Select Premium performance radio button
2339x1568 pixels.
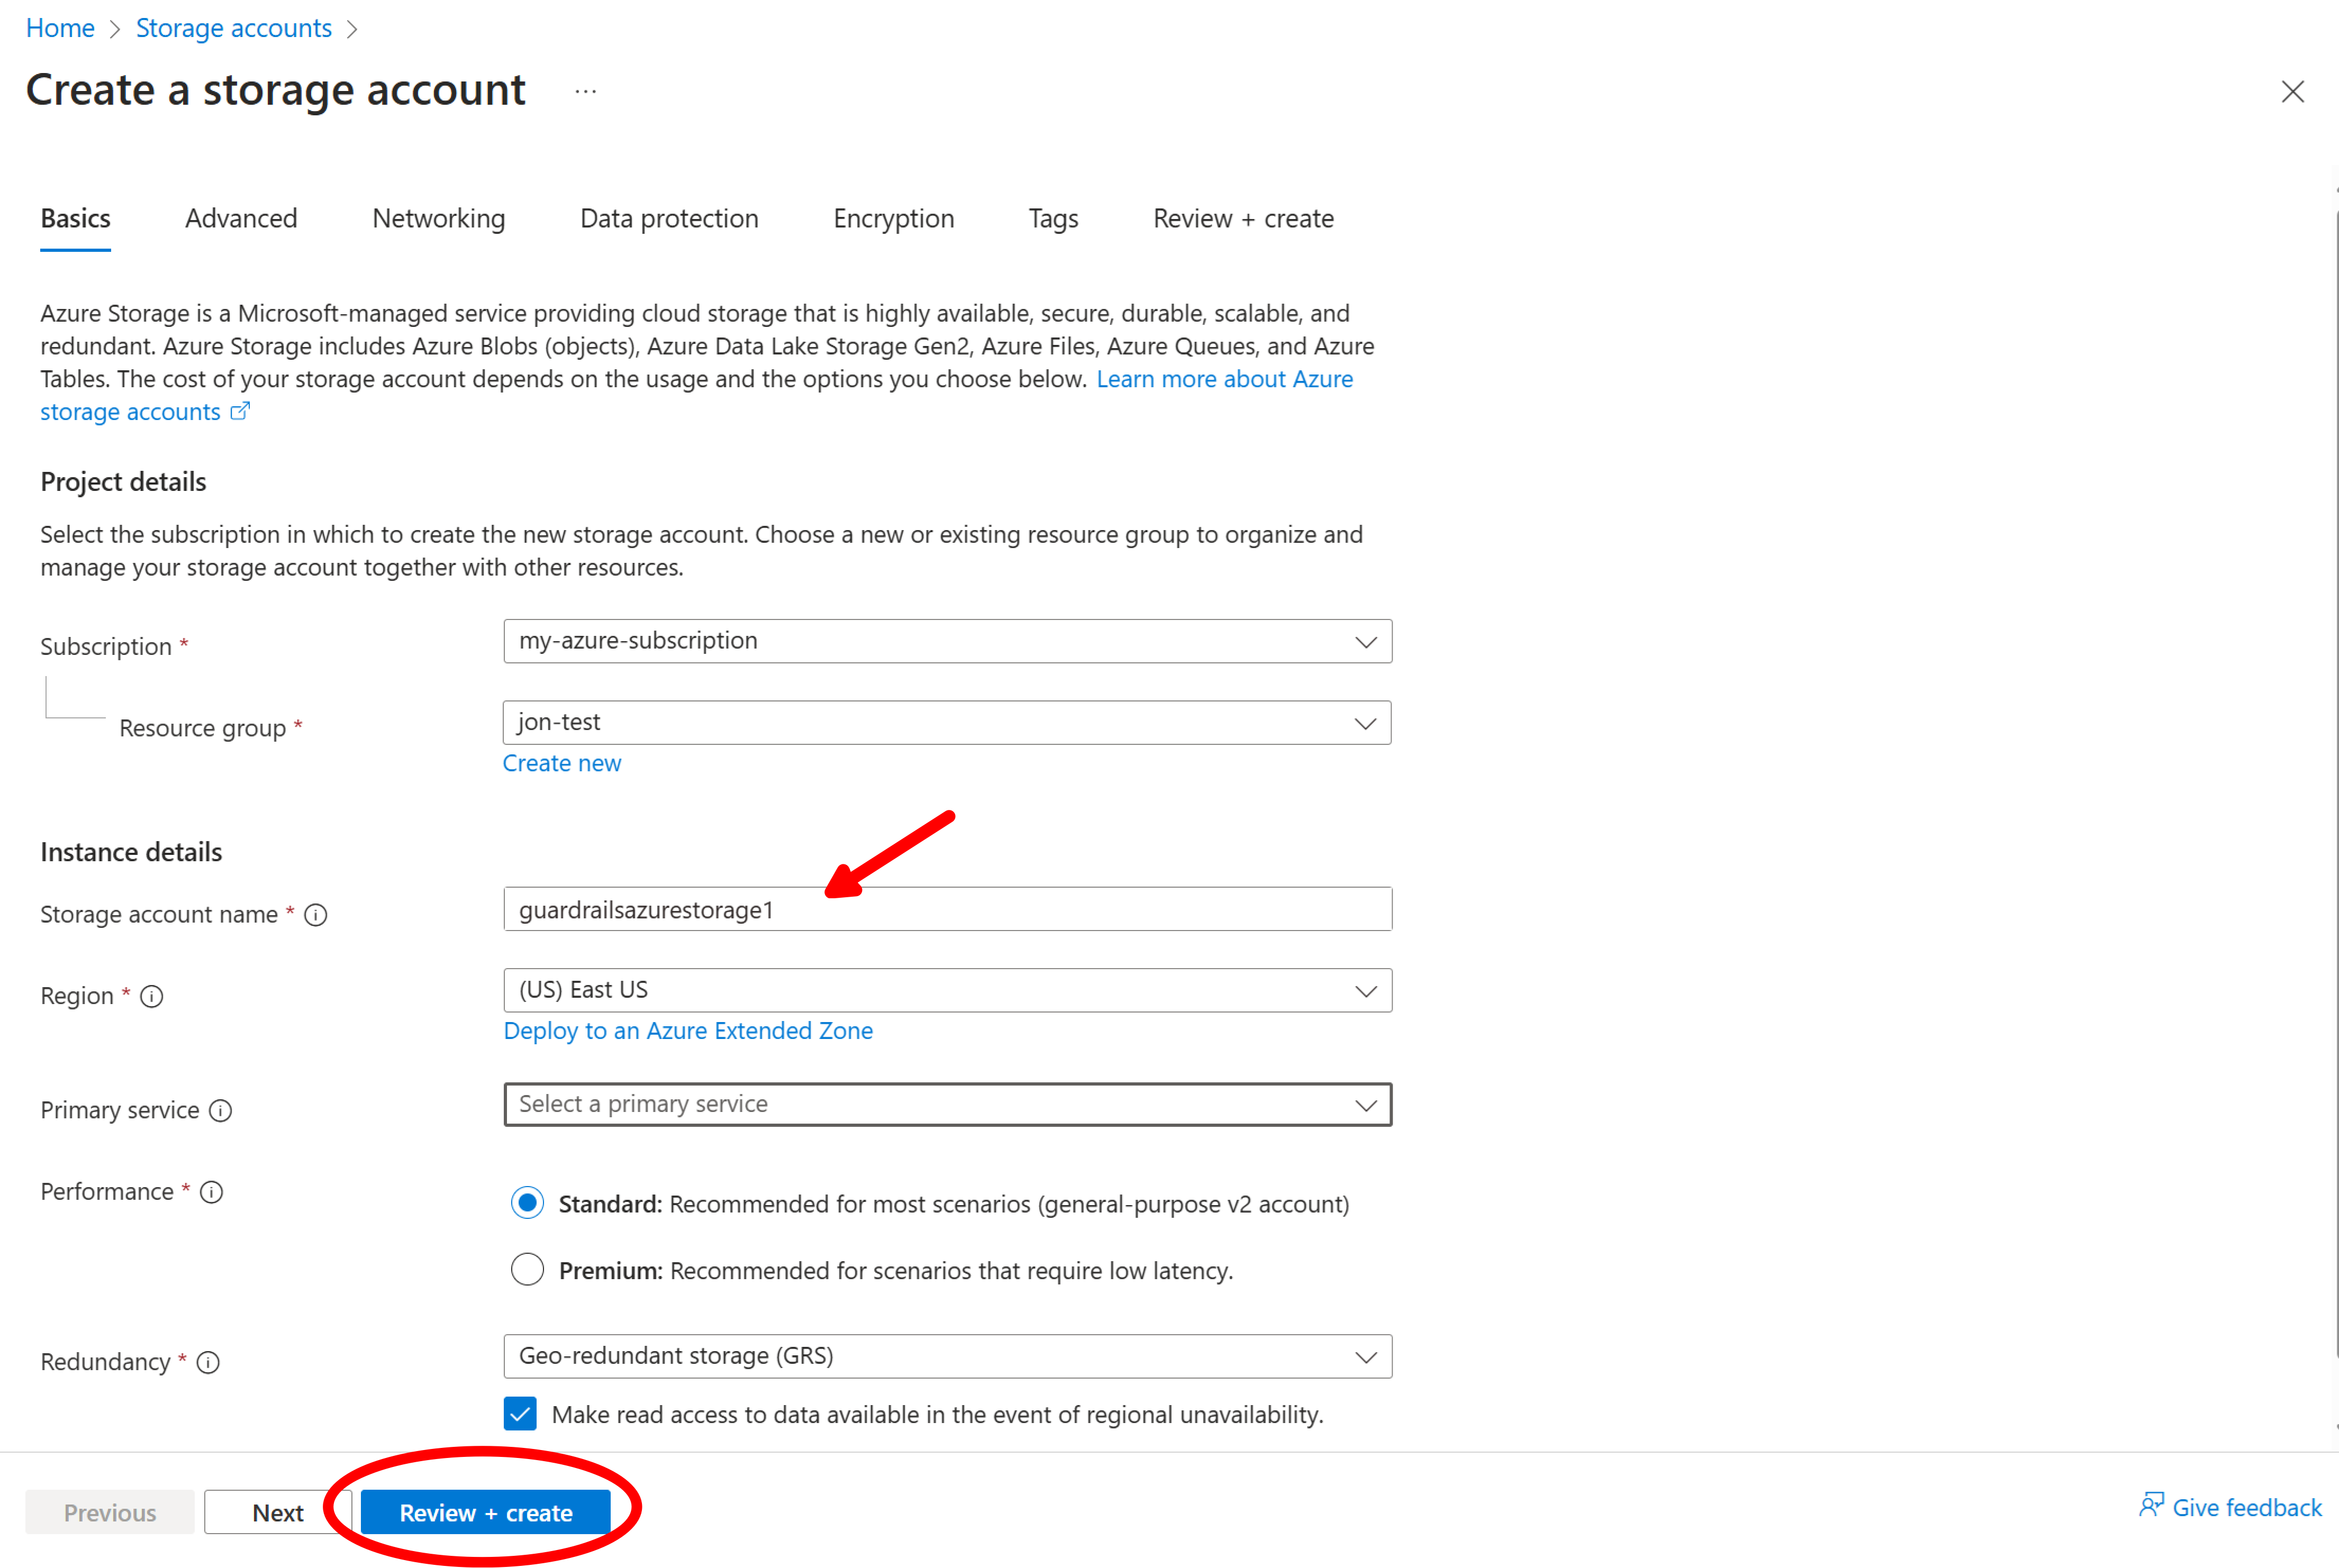pos(527,1270)
